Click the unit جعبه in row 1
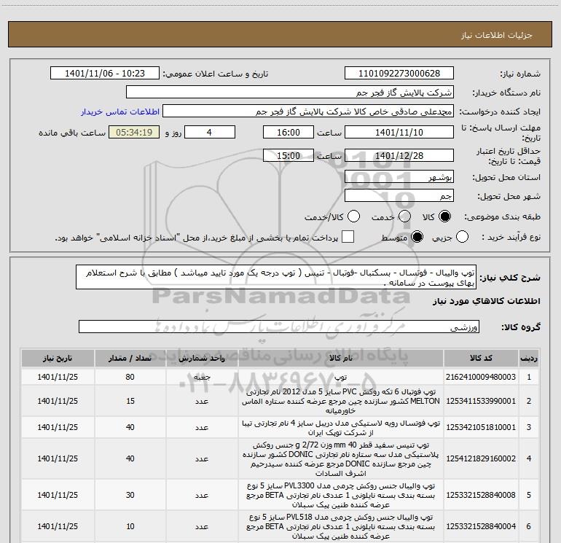The image size is (561, 543). pos(202,378)
